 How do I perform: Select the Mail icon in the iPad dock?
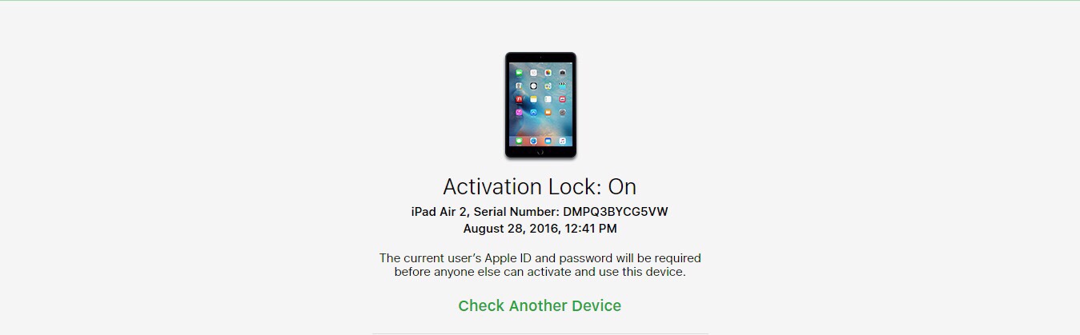[548, 141]
